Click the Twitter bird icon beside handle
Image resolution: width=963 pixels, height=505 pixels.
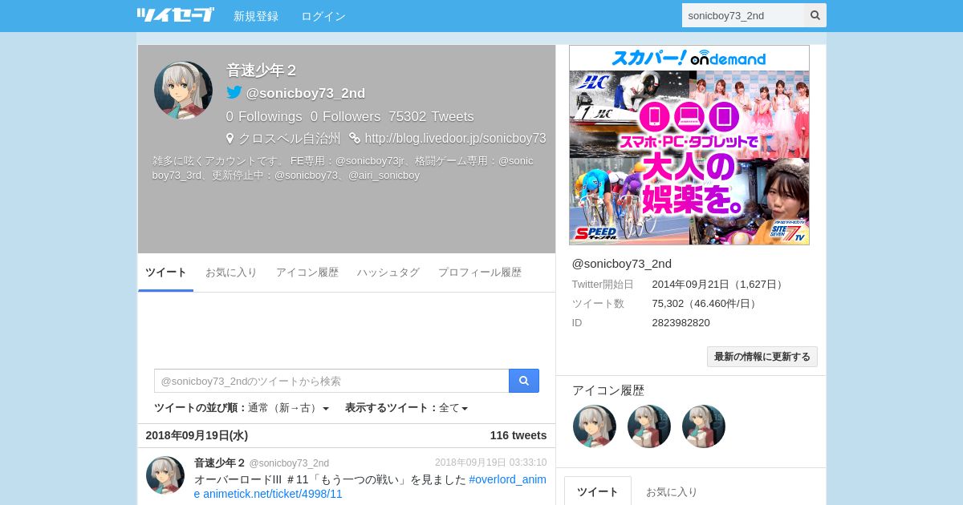[x=234, y=92]
